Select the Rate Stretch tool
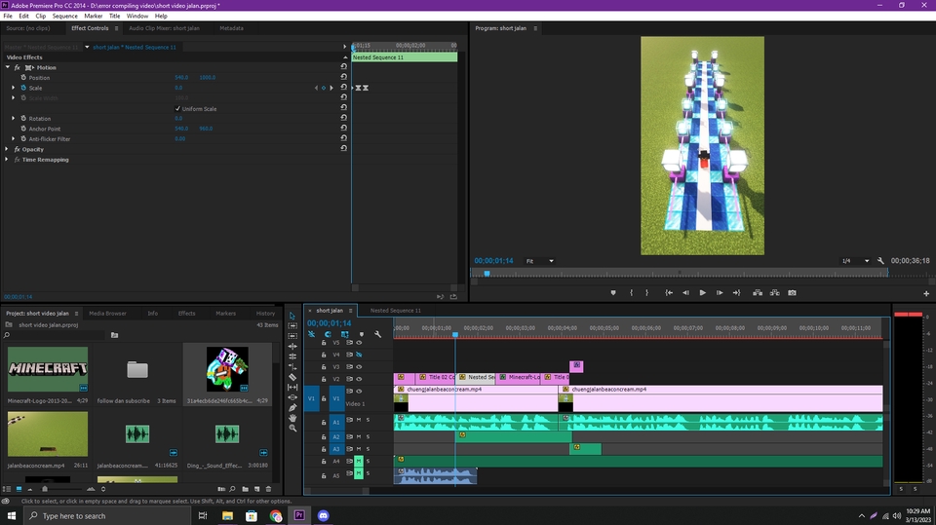Viewport: 936px width, 525px height. pos(292,367)
